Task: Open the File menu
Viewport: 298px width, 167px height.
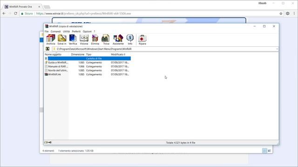Action: click(47, 32)
